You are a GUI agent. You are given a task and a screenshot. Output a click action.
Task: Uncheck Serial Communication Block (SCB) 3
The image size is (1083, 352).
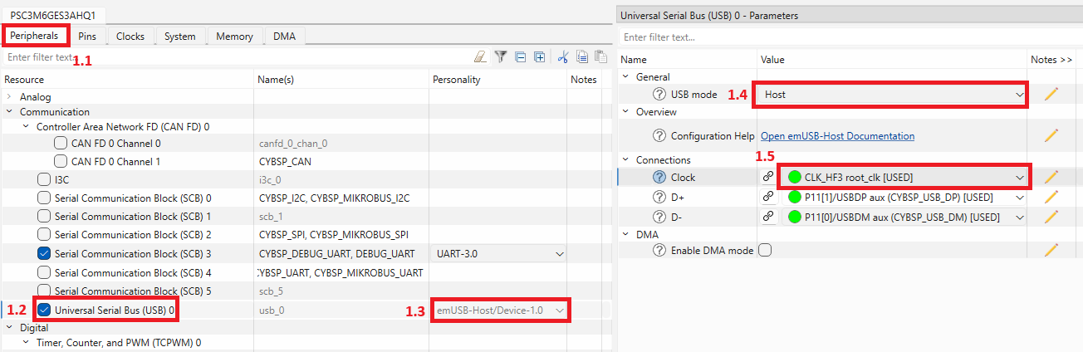click(44, 253)
